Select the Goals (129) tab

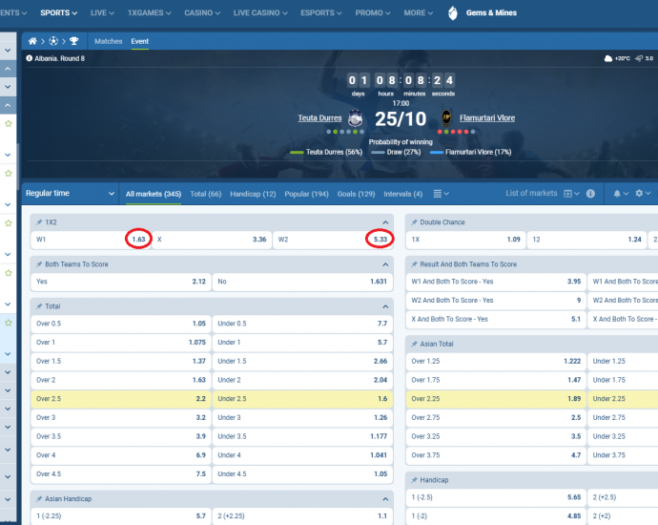click(x=356, y=194)
